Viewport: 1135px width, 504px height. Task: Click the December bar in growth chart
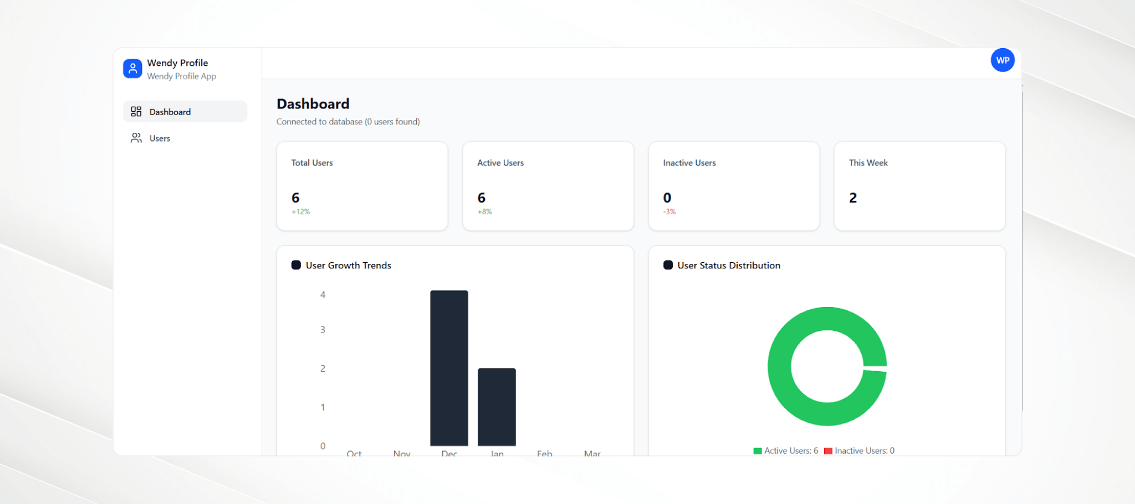click(x=449, y=368)
